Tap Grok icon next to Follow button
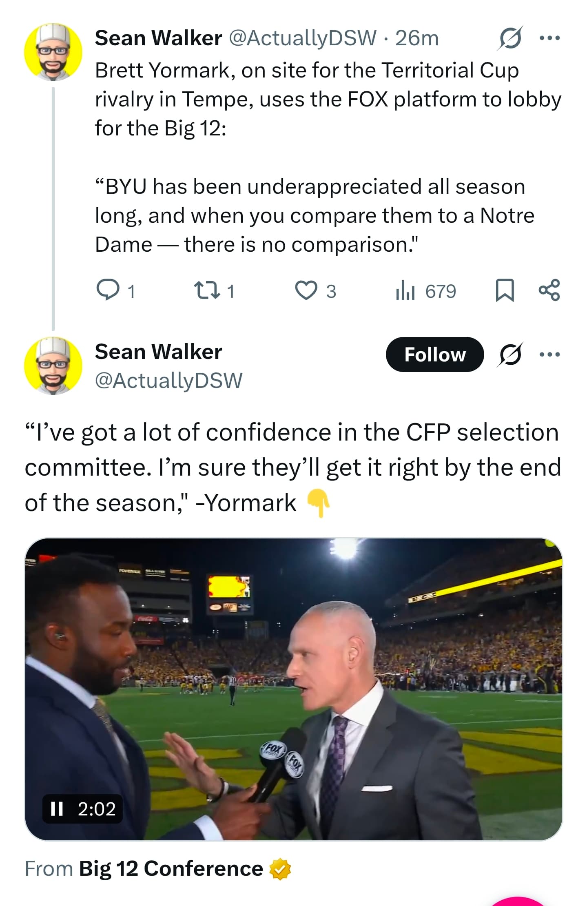This screenshot has width=587, height=906. (x=509, y=354)
